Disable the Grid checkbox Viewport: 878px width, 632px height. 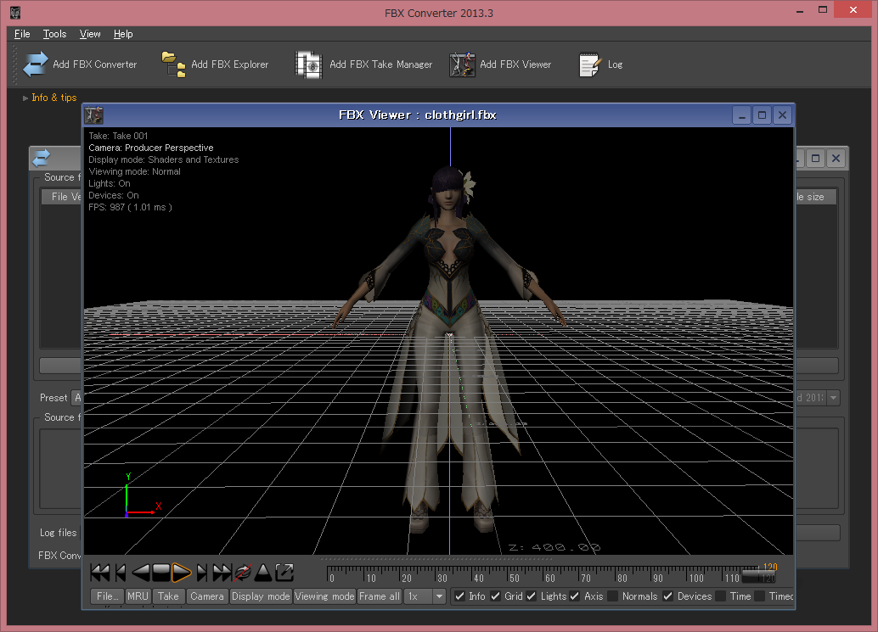click(495, 596)
